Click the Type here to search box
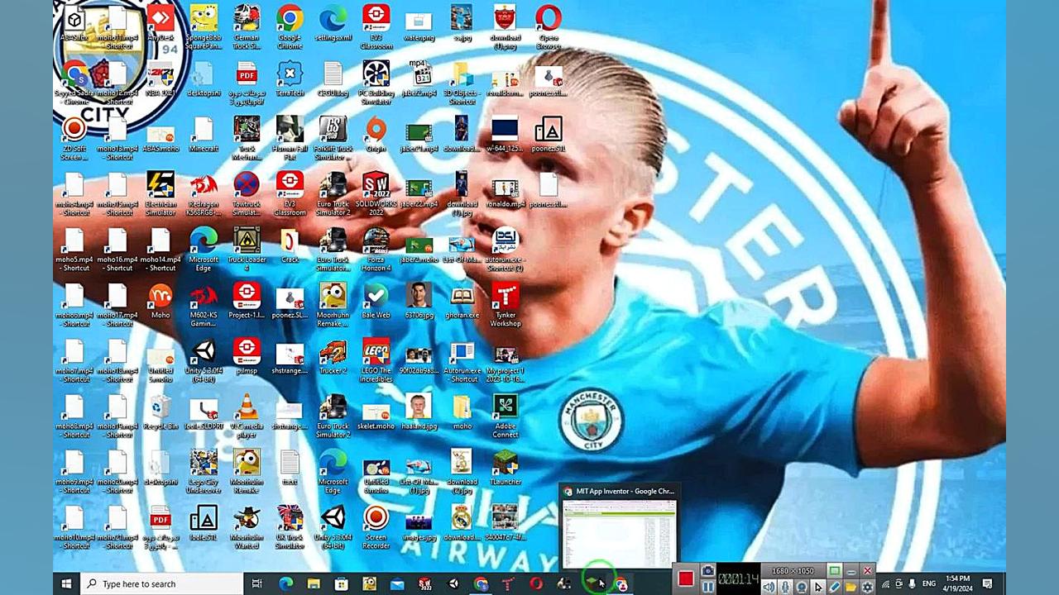The image size is (1059, 595). [161, 584]
